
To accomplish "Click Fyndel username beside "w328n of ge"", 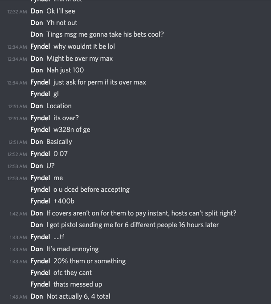I will pos(40,130).
